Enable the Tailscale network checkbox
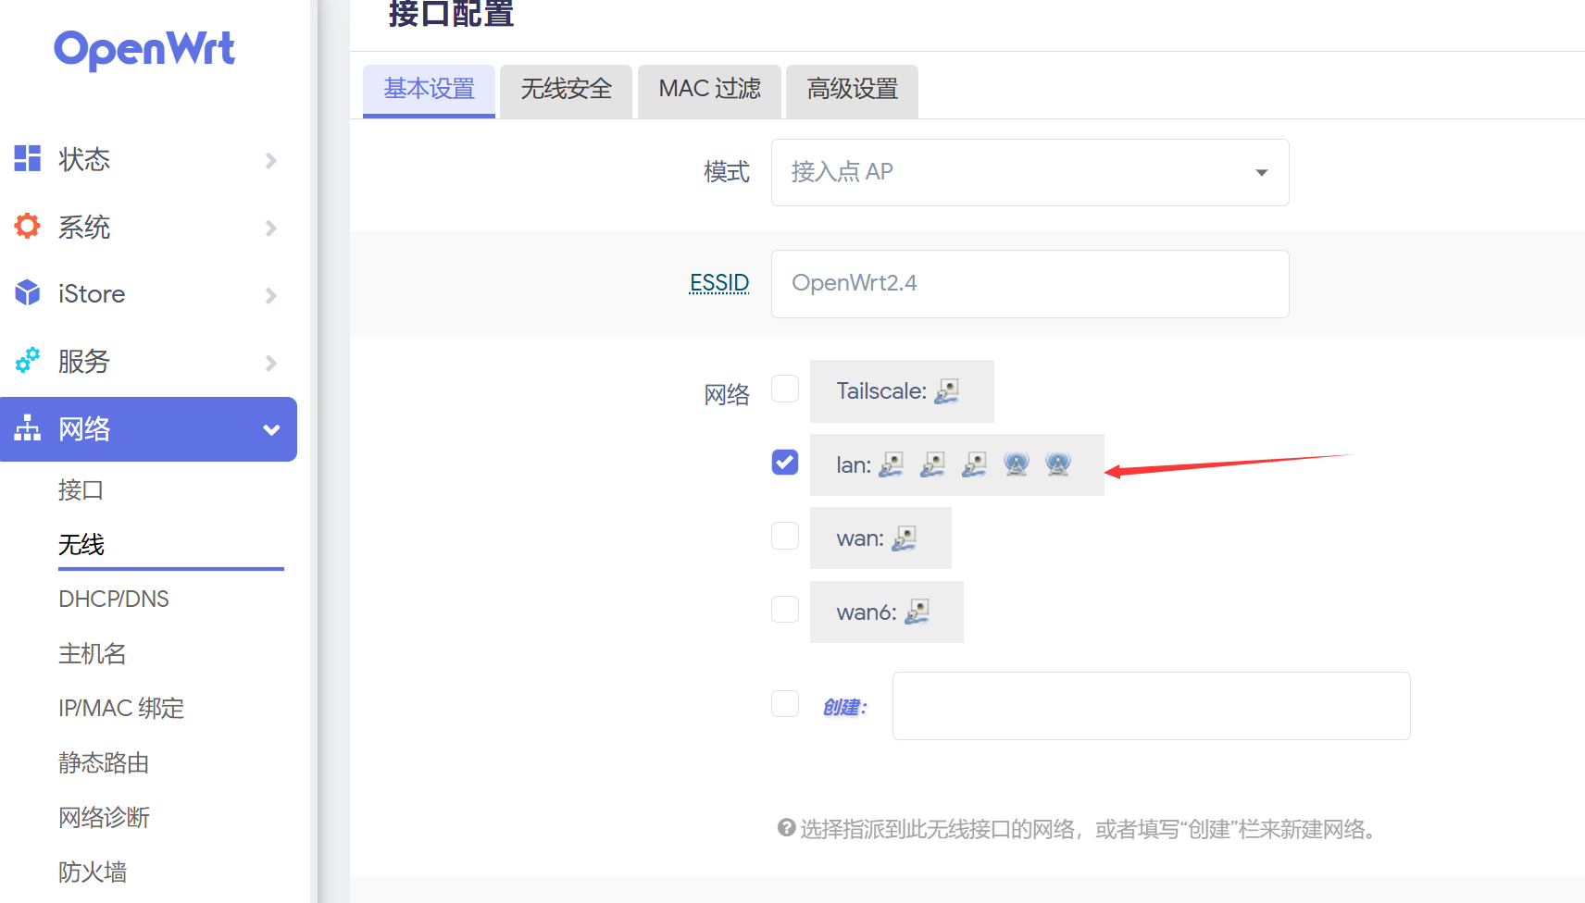 pyautogui.click(x=785, y=389)
